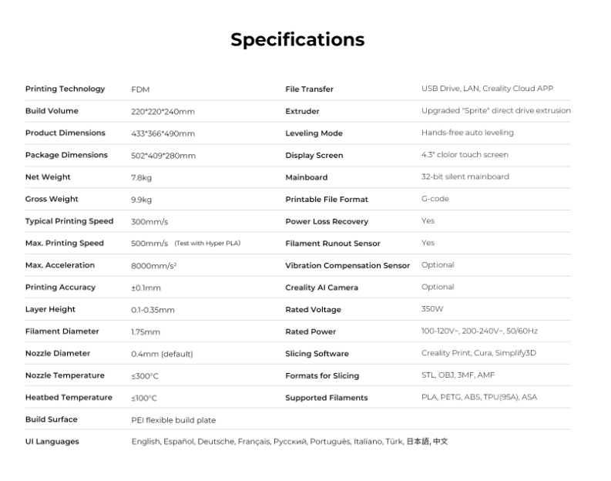The image size is (611, 481).
Task: Click the Specifications heading
Action: pyautogui.click(x=297, y=40)
